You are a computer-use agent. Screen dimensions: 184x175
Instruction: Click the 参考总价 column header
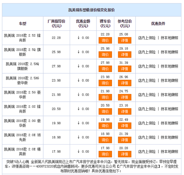(125, 24)
